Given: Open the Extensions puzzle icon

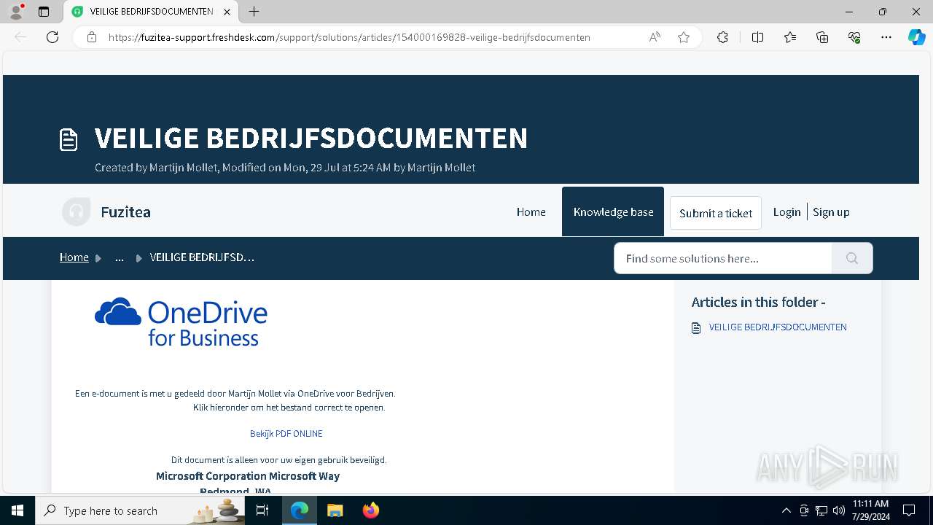Looking at the screenshot, I should point(722,37).
